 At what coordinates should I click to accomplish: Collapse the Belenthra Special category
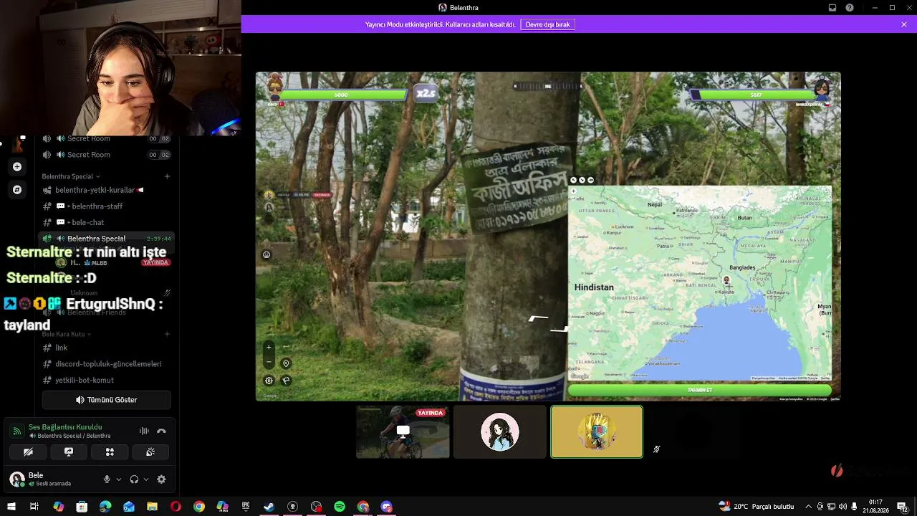click(x=70, y=176)
